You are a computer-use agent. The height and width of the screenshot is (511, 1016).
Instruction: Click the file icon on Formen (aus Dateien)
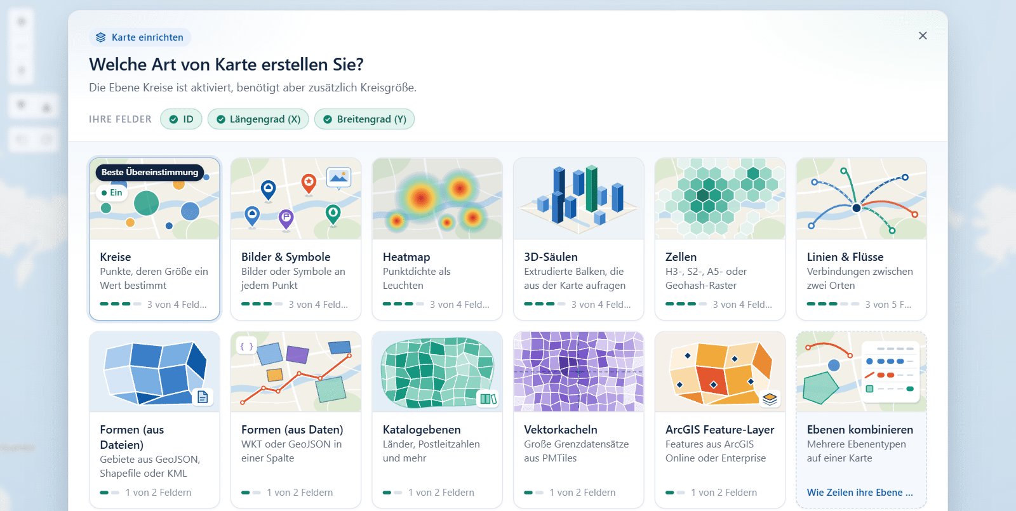(203, 397)
